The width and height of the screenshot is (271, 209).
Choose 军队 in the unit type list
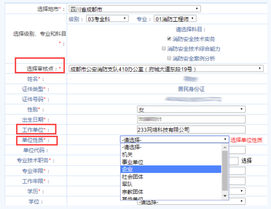pos(127,184)
